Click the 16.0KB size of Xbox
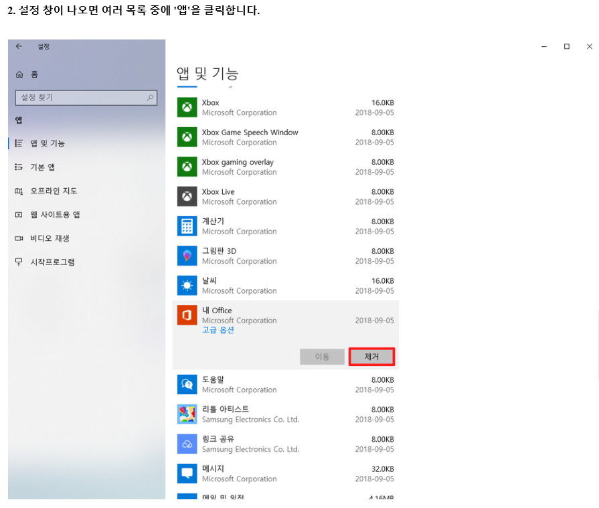The image size is (599, 508). pos(382,103)
